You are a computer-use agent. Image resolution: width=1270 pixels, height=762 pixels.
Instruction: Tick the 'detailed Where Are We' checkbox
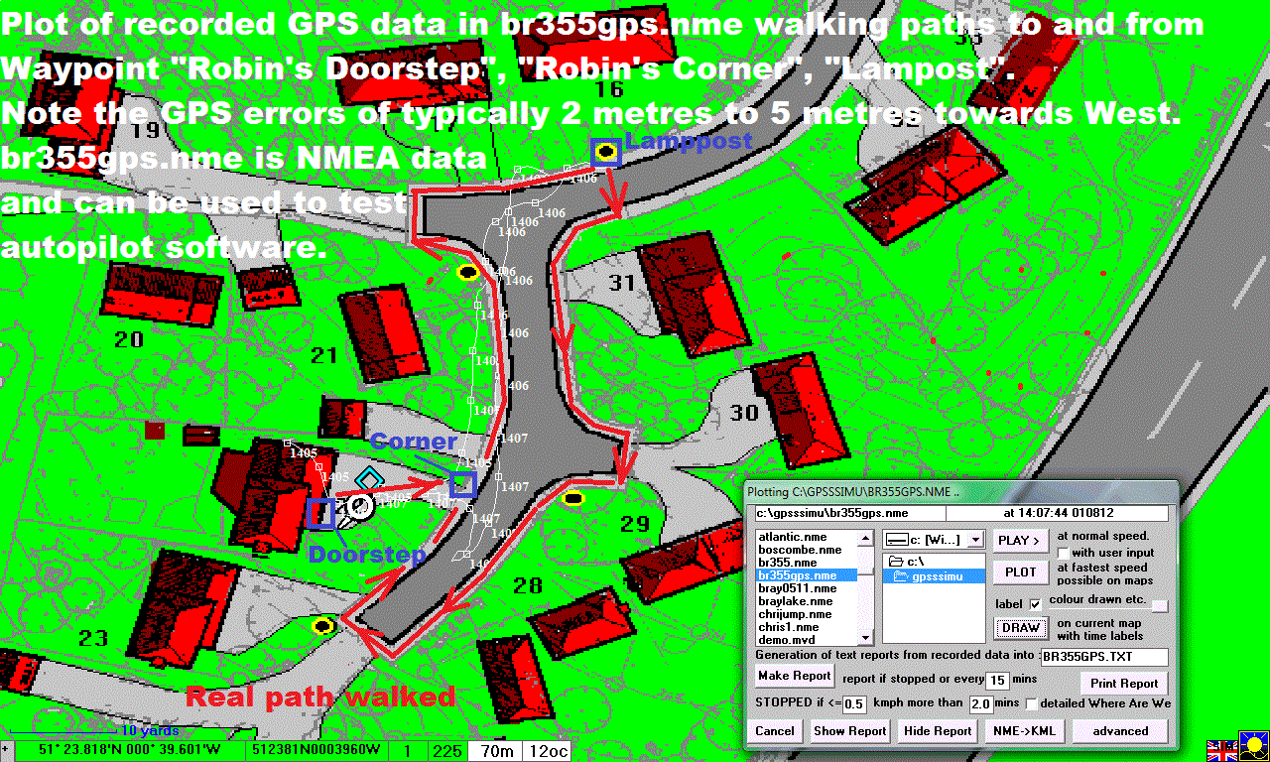(1033, 703)
